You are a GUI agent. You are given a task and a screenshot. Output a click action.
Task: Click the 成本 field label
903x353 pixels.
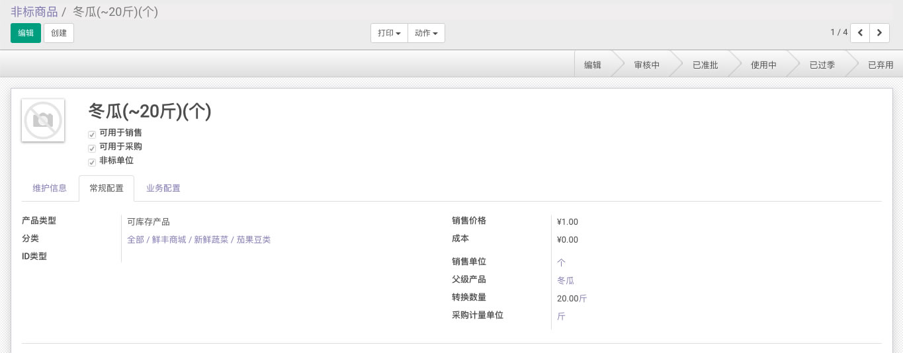(x=460, y=239)
